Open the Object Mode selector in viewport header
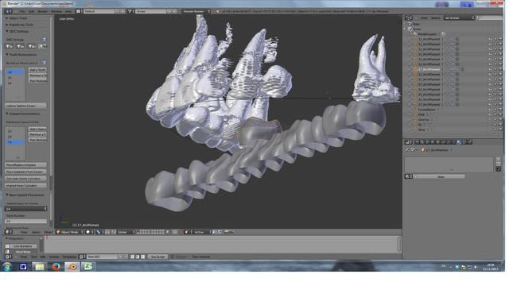Screen dimensions: 509x286 [70, 232]
